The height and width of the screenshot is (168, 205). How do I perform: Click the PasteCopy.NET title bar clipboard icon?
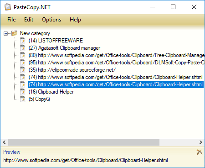(x=8, y=7)
